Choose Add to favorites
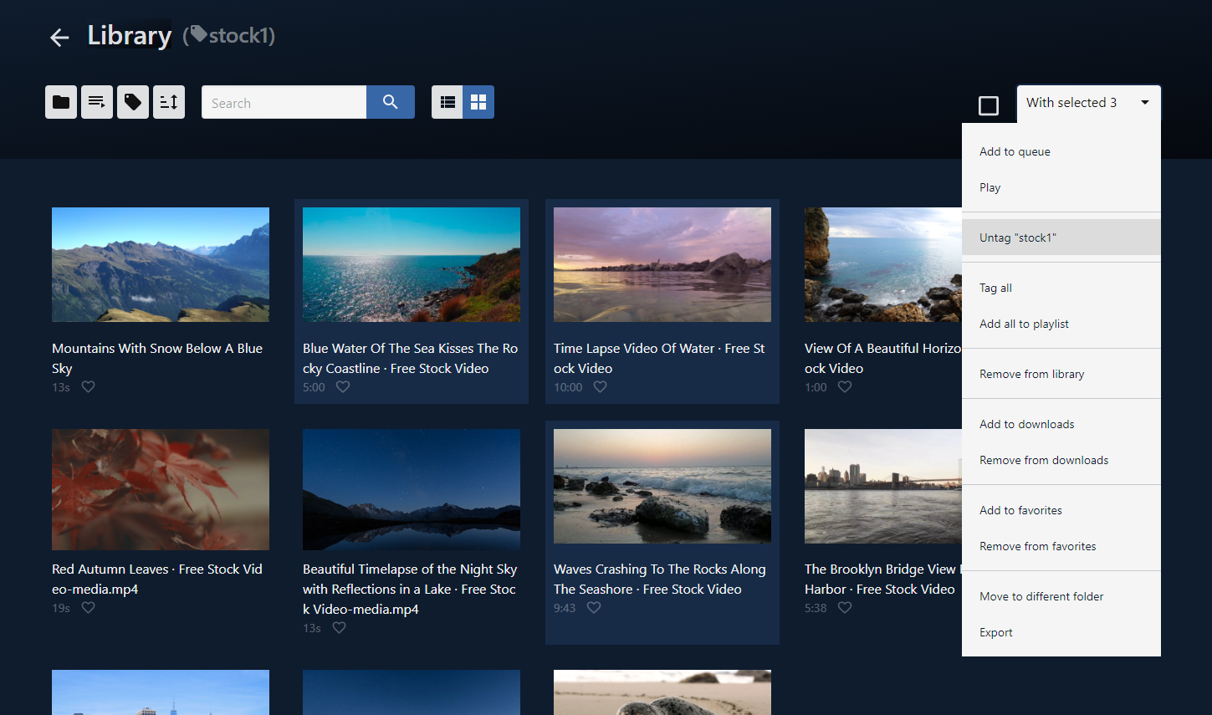This screenshot has height=715, width=1212. point(1061,510)
